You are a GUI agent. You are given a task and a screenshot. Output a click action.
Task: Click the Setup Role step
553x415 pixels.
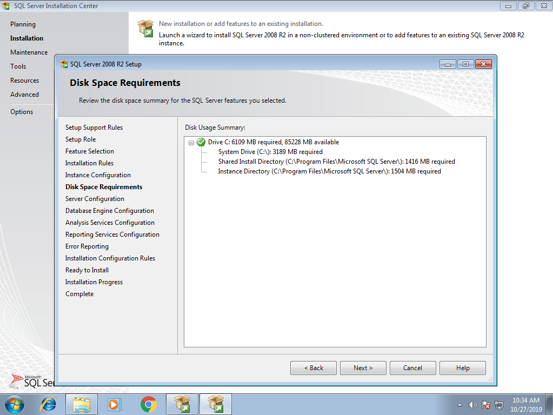81,139
